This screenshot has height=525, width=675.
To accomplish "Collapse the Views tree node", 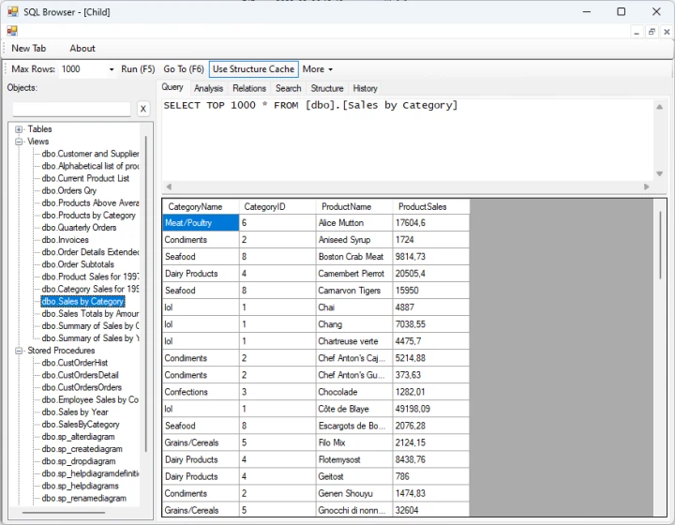I will click(19, 142).
